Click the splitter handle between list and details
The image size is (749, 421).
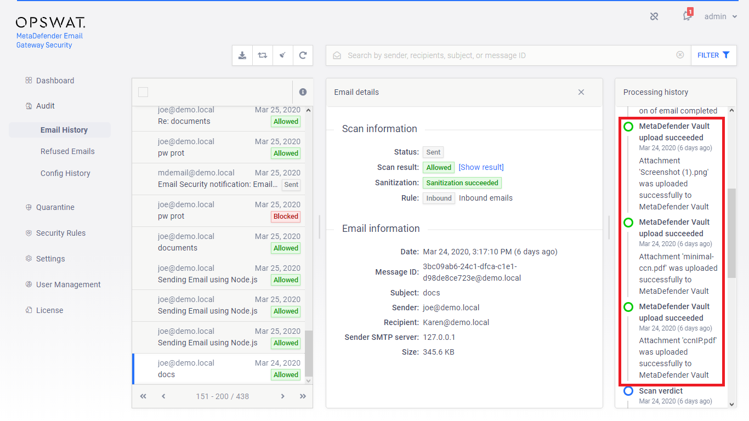pyautogui.click(x=320, y=227)
